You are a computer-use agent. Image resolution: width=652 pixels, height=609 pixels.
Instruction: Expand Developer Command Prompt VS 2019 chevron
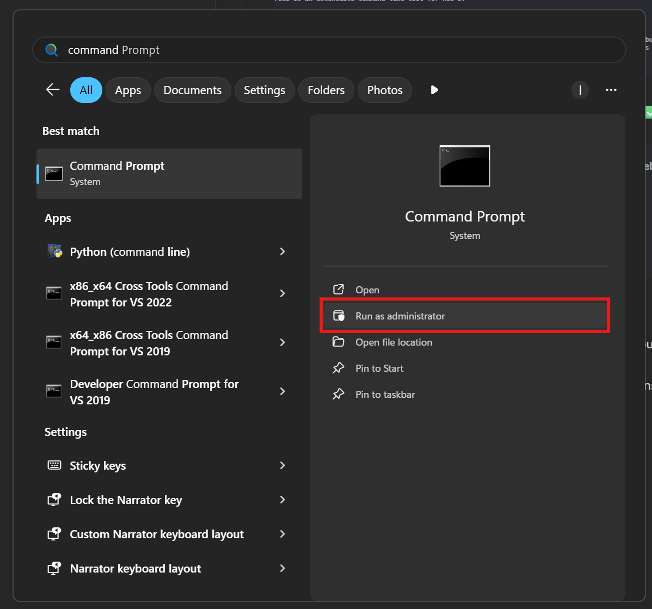(x=282, y=391)
